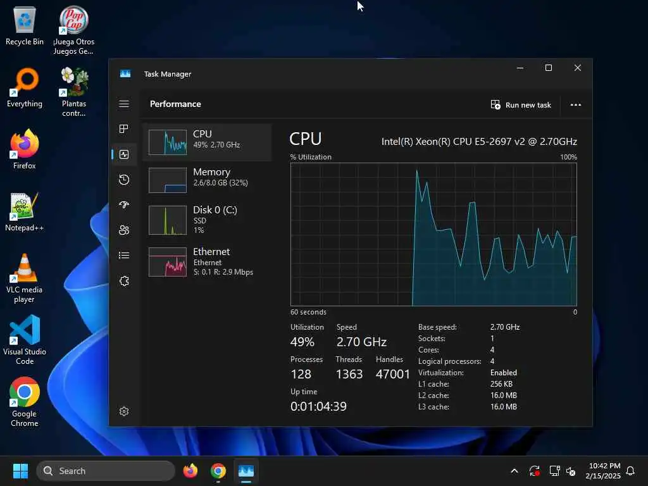This screenshot has width=648, height=486.
Task: Click the Task Manager taskbar icon
Action: (x=246, y=471)
